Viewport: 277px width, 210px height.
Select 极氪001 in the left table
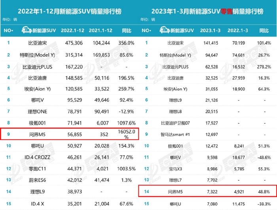click(37, 123)
